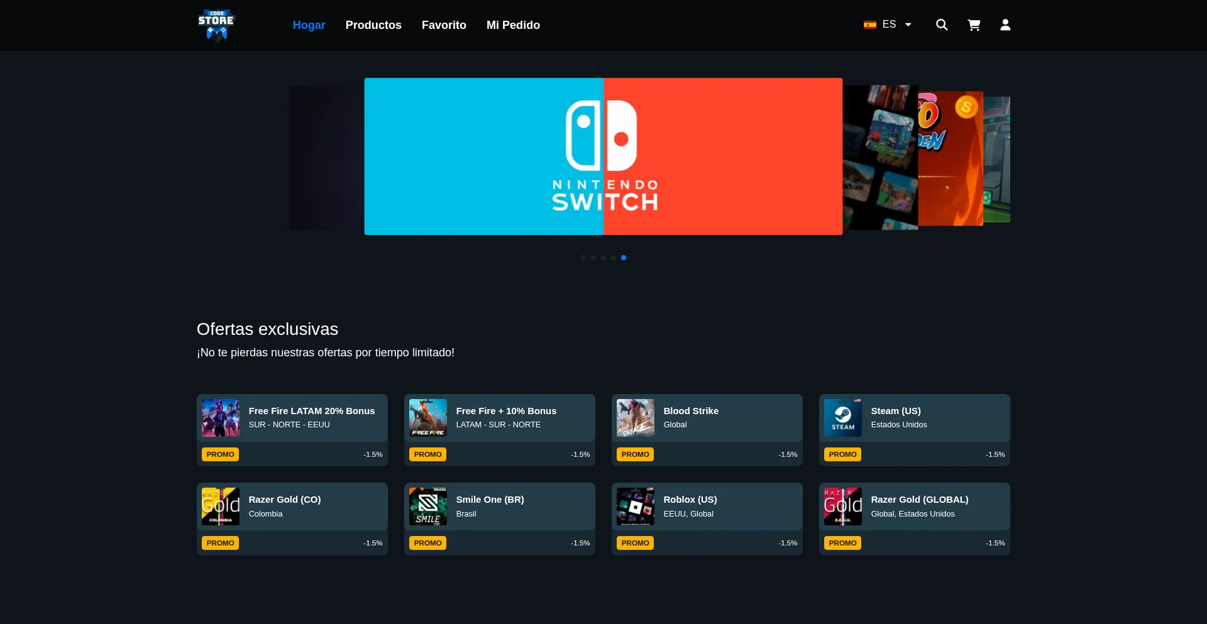Screen dimensions: 1207x624
Task: Open Free Fire + 10% Bonus title
Action: click(506, 411)
